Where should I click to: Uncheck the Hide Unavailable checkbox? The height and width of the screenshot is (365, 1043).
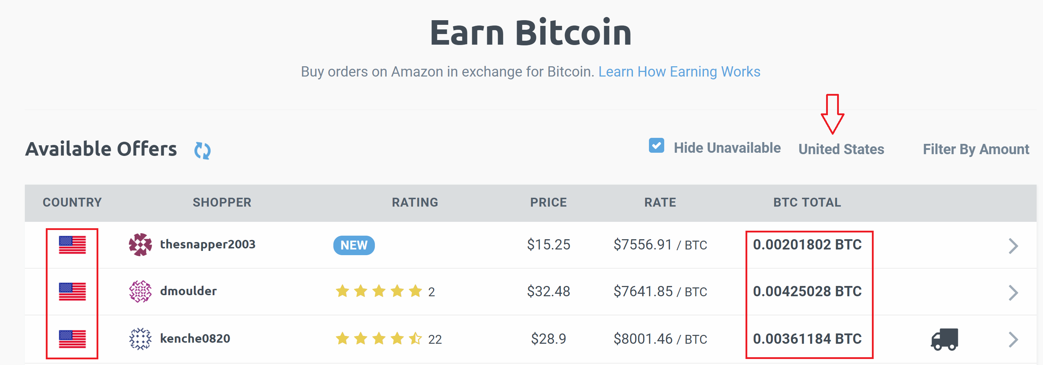656,146
